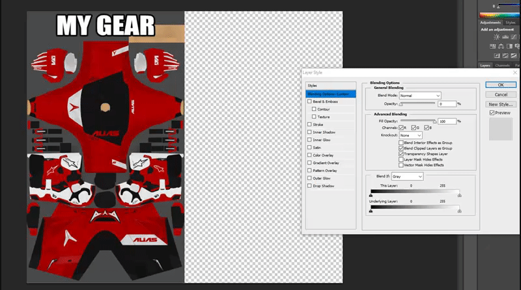Add a Color Balance adjustment
The image size is (521, 290).
[501, 46]
